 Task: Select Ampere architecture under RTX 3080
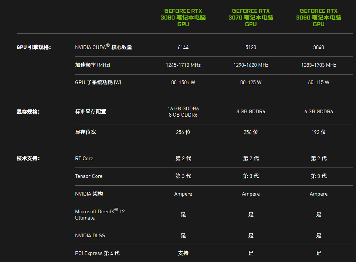[183, 194]
